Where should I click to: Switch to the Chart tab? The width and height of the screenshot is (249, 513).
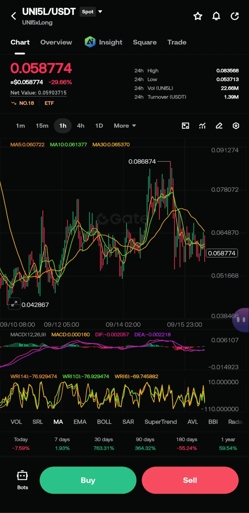pos(20,42)
